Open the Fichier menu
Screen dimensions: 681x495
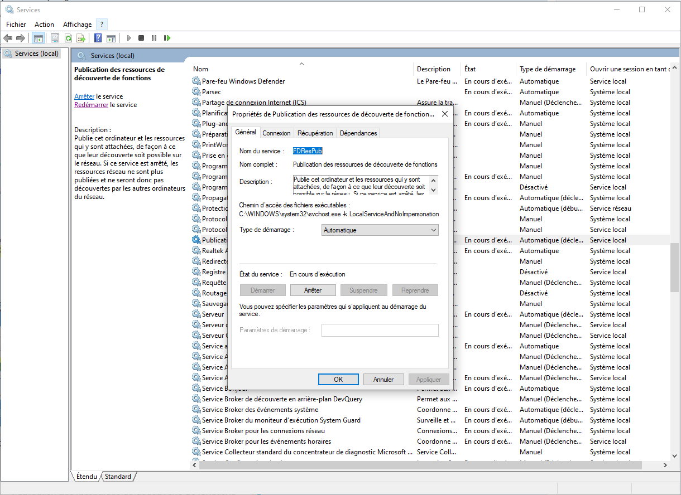tap(16, 25)
